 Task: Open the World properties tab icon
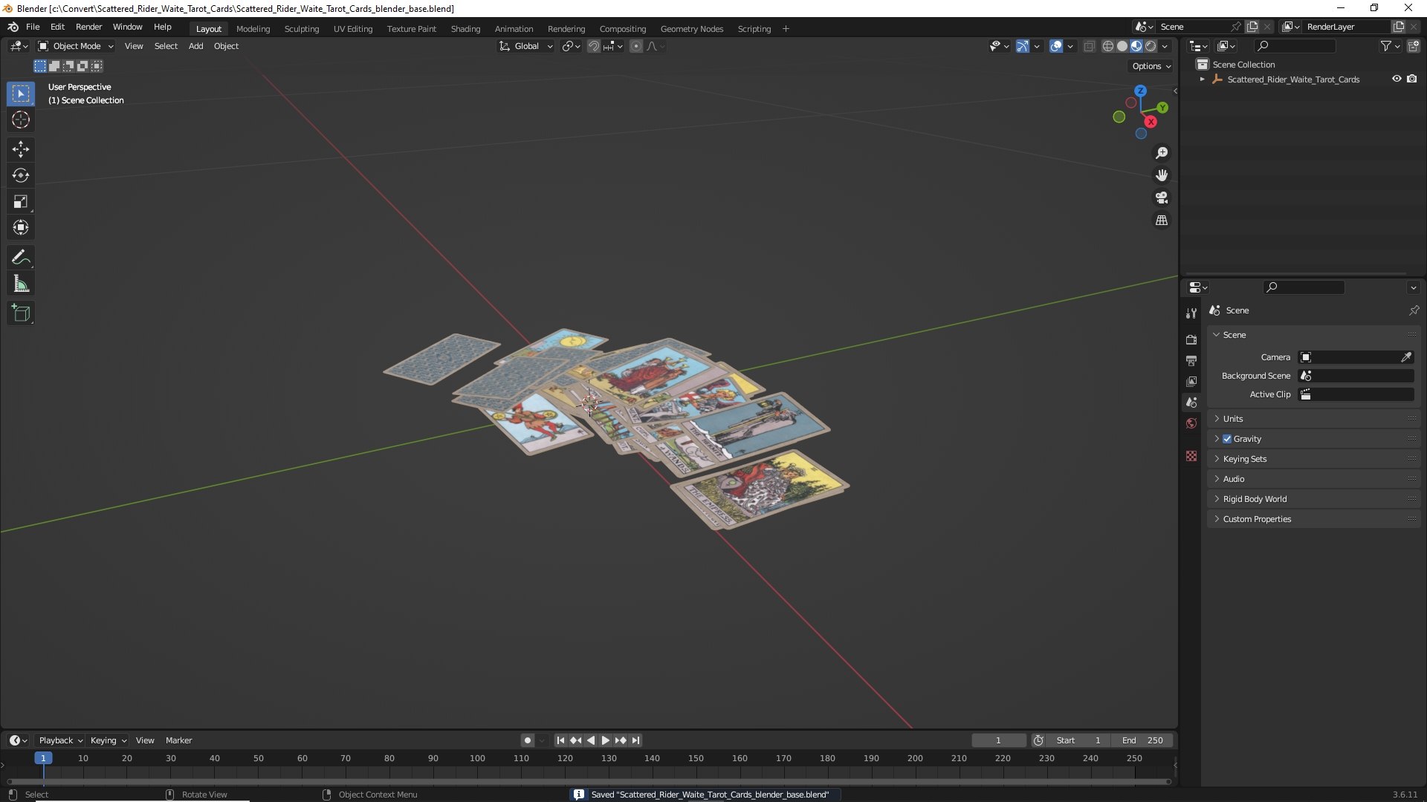[1191, 423]
